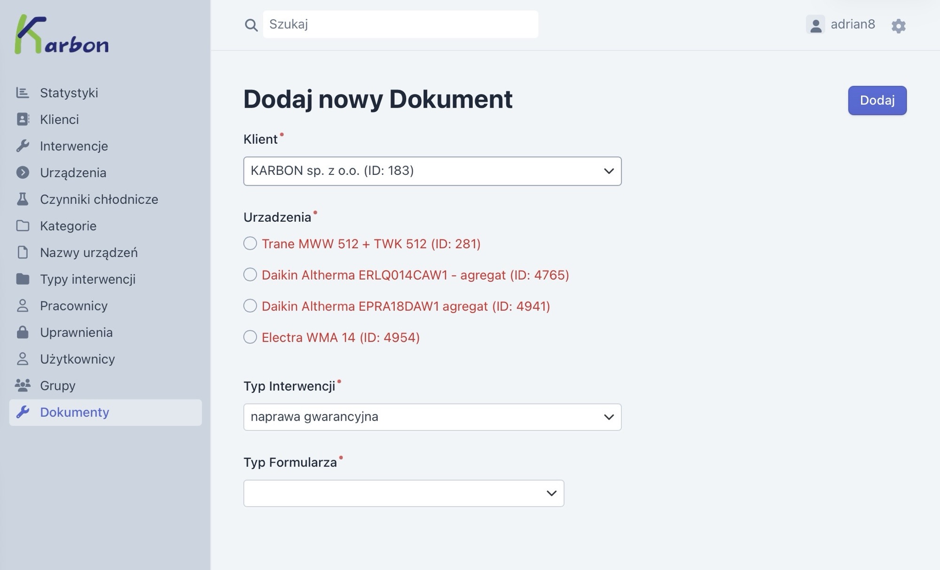Open the empty Typ Formularza dropdown
Image resolution: width=940 pixels, height=570 pixels.
point(403,493)
